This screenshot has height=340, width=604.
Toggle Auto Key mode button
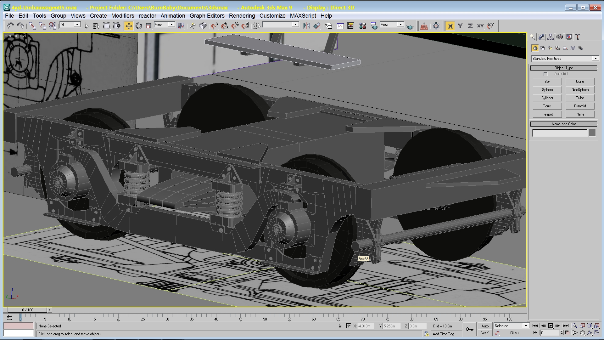pyautogui.click(x=485, y=326)
